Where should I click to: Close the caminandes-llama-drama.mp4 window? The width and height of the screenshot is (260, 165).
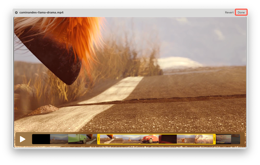(x=16, y=12)
